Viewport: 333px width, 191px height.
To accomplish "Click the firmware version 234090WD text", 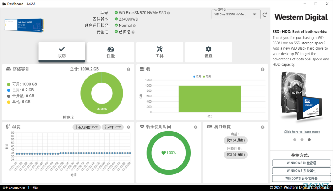I will click(x=129, y=19).
